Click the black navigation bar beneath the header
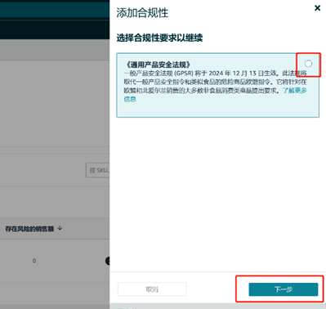Image resolution: width=326 pixels, height=309 pixels. [x=55, y=29]
